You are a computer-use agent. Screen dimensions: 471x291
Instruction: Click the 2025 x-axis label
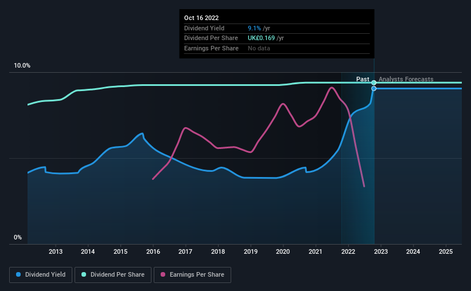(x=446, y=251)
